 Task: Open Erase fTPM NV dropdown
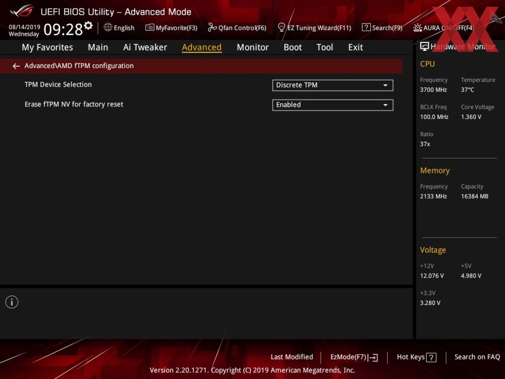tap(332, 105)
